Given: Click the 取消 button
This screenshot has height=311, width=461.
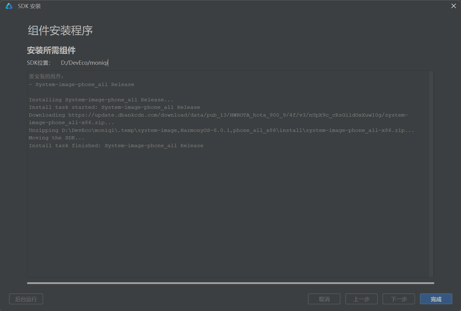Looking at the screenshot, I should click(x=324, y=299).
